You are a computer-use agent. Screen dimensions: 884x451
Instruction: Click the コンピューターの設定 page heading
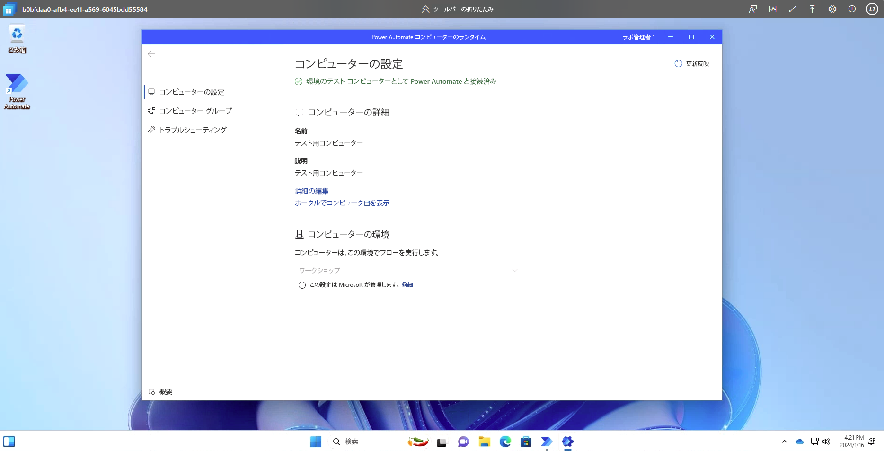349,64
